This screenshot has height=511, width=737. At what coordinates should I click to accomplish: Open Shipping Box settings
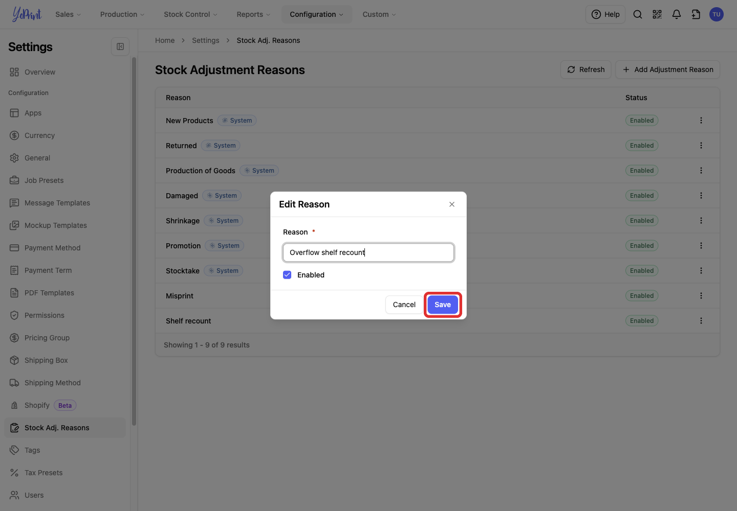tap(65, 360)
